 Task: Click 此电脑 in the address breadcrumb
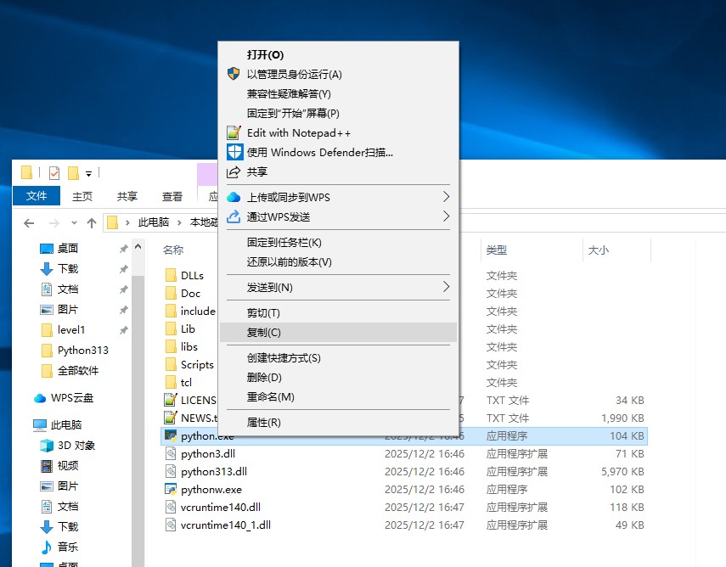pos(153,222)
